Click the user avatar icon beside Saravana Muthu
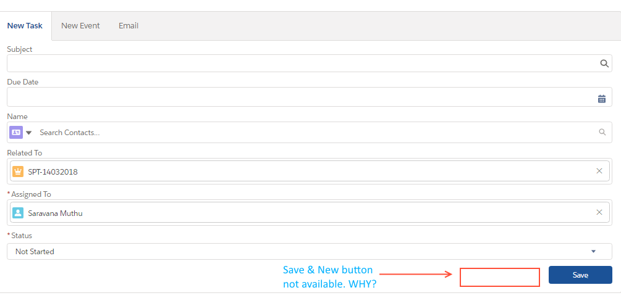Image resolution: width=621 pixels, height=298 pixels. [18, 213]
